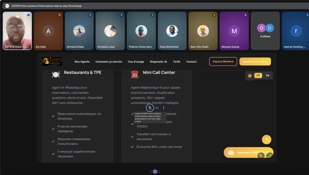Screen dimensions: 309x175
Task: Switch the site language to EN
Action: point(267,76)
